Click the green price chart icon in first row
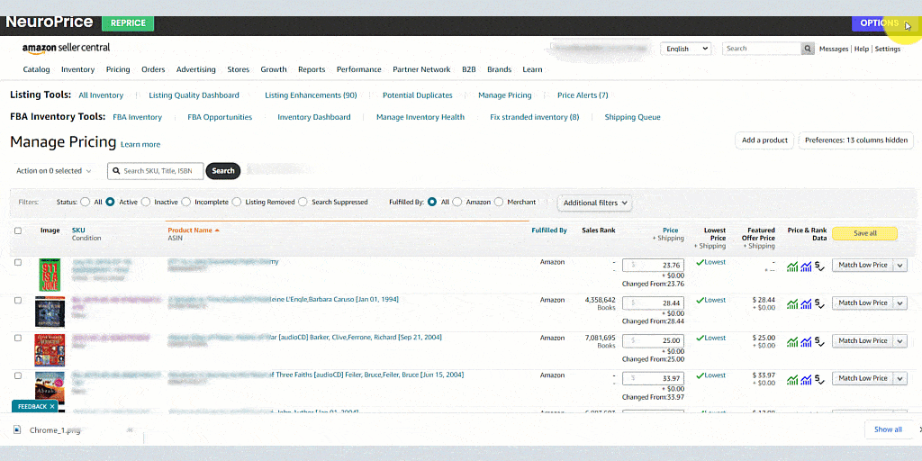This screenshot has height=461, width=922. [792, 267]
